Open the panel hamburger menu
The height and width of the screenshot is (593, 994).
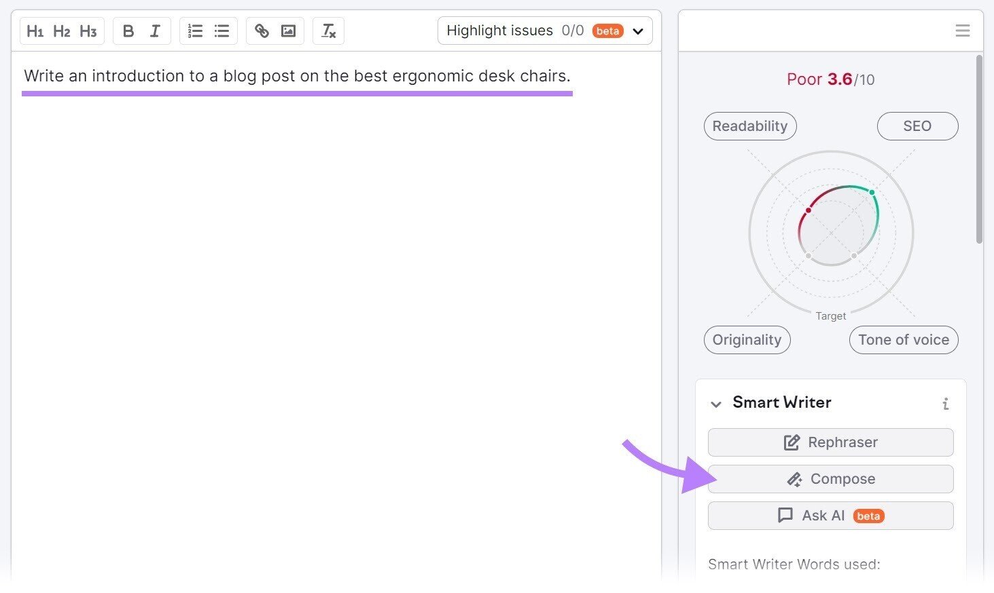tap(963, 31)
